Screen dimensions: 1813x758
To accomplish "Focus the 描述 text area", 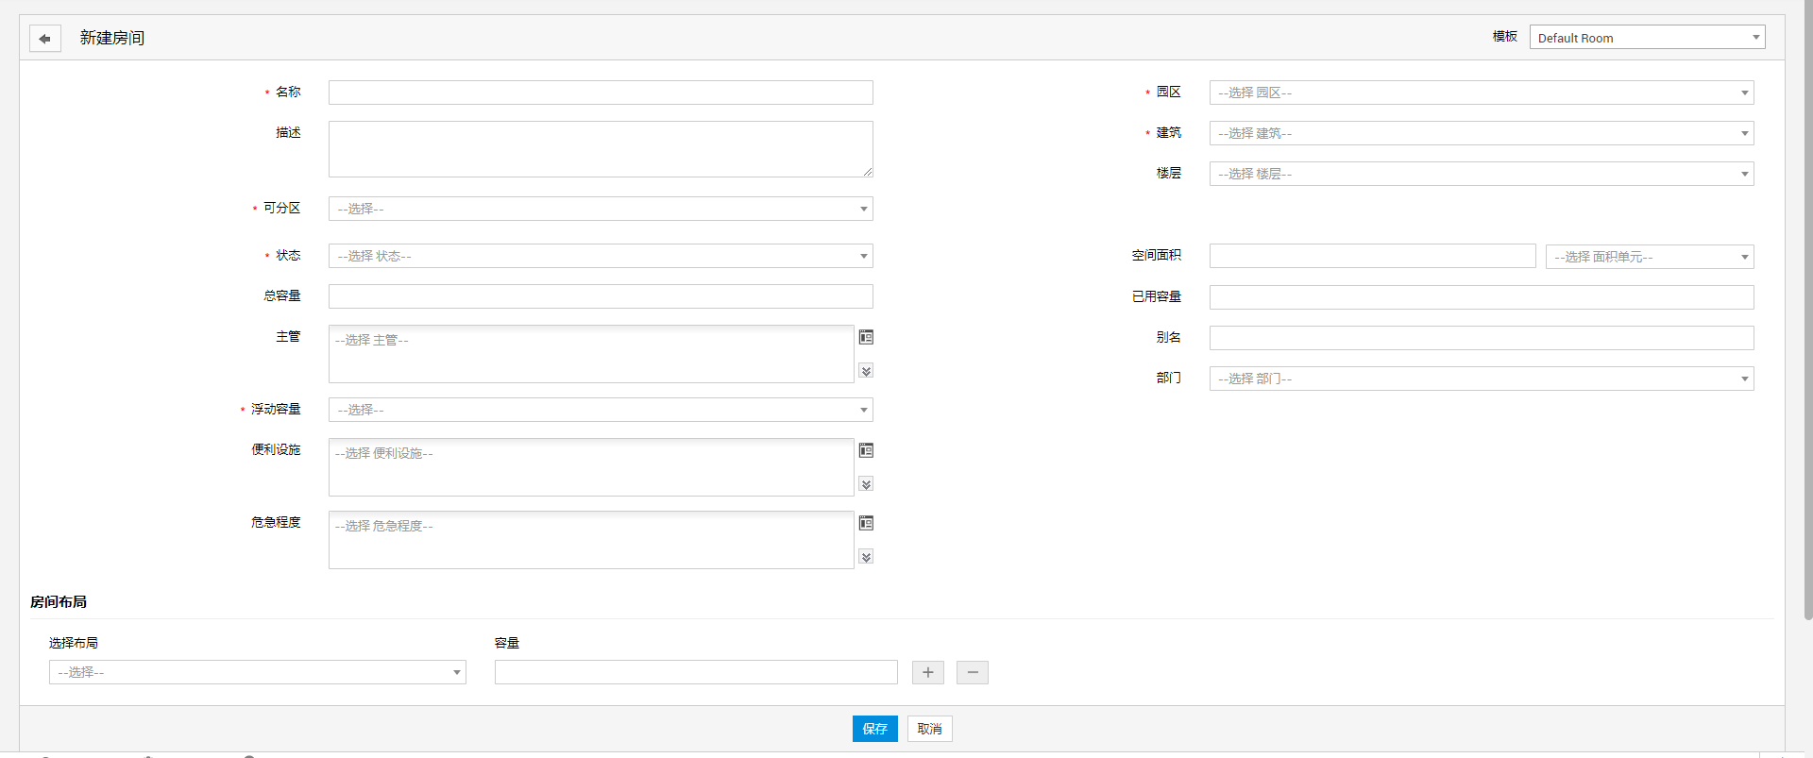I will point(600,149).
